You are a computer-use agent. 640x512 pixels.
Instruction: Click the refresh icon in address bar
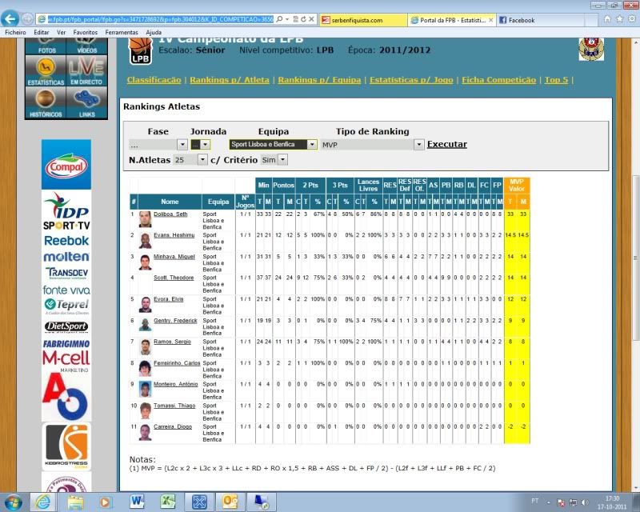pyautogui.click(x=303, y=19)
